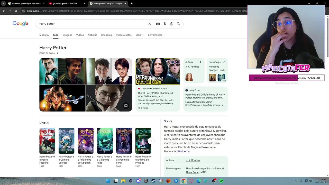
Task: Open OBS Studio from the taskbar
Action: pos(214,181)
